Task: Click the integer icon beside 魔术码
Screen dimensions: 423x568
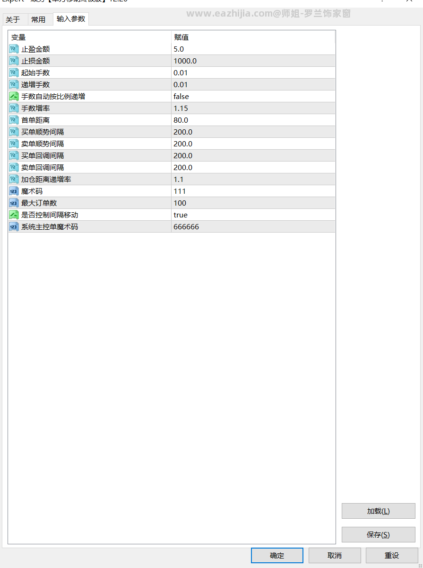Action: (14, 191)
